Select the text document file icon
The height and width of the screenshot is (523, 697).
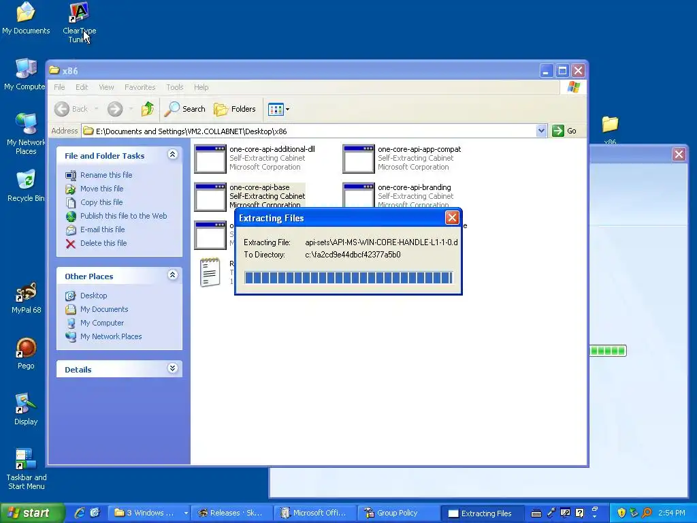tap(210, 272)
